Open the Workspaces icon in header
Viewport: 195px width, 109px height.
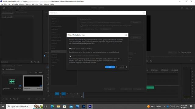182,8
